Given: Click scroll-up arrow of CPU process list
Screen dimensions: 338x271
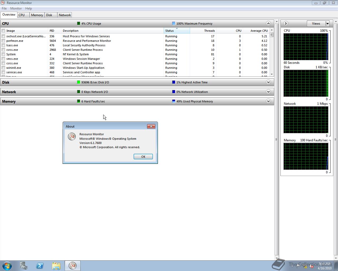Looking at the screenshot, I should point(271,30).
